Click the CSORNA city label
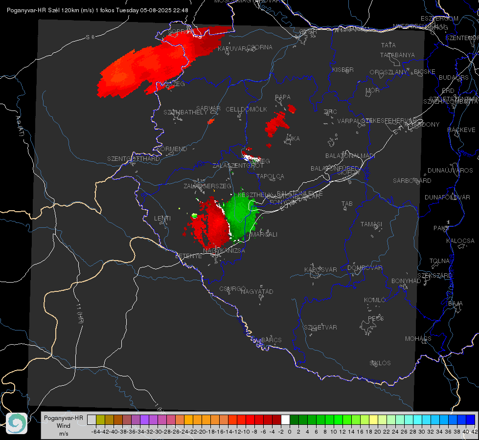This screenshot has width=479, height=440. [x=260, y=47]
